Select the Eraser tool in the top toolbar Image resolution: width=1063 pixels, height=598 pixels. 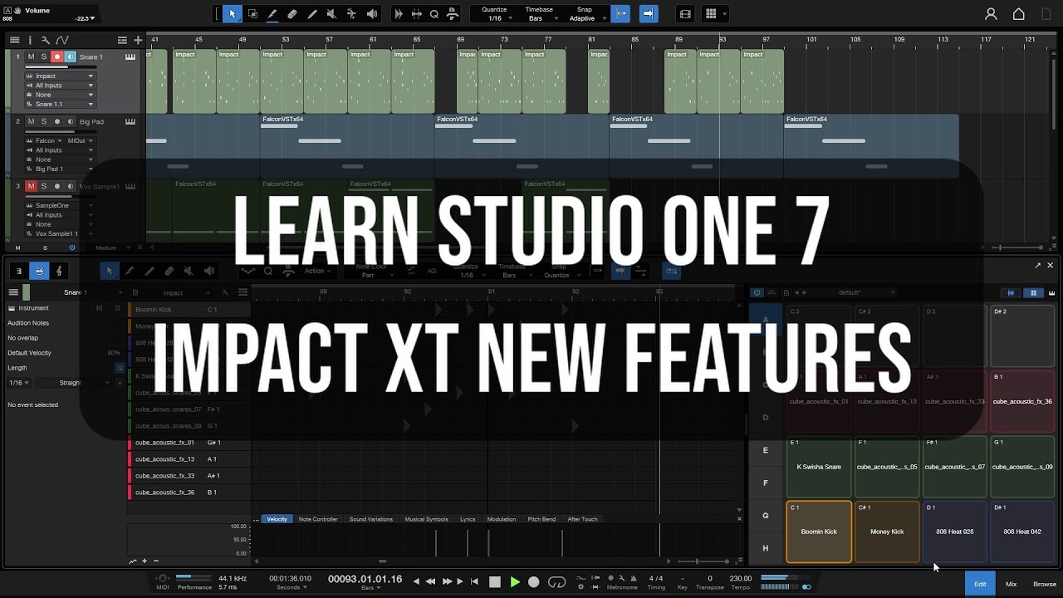tap(292, 13)
